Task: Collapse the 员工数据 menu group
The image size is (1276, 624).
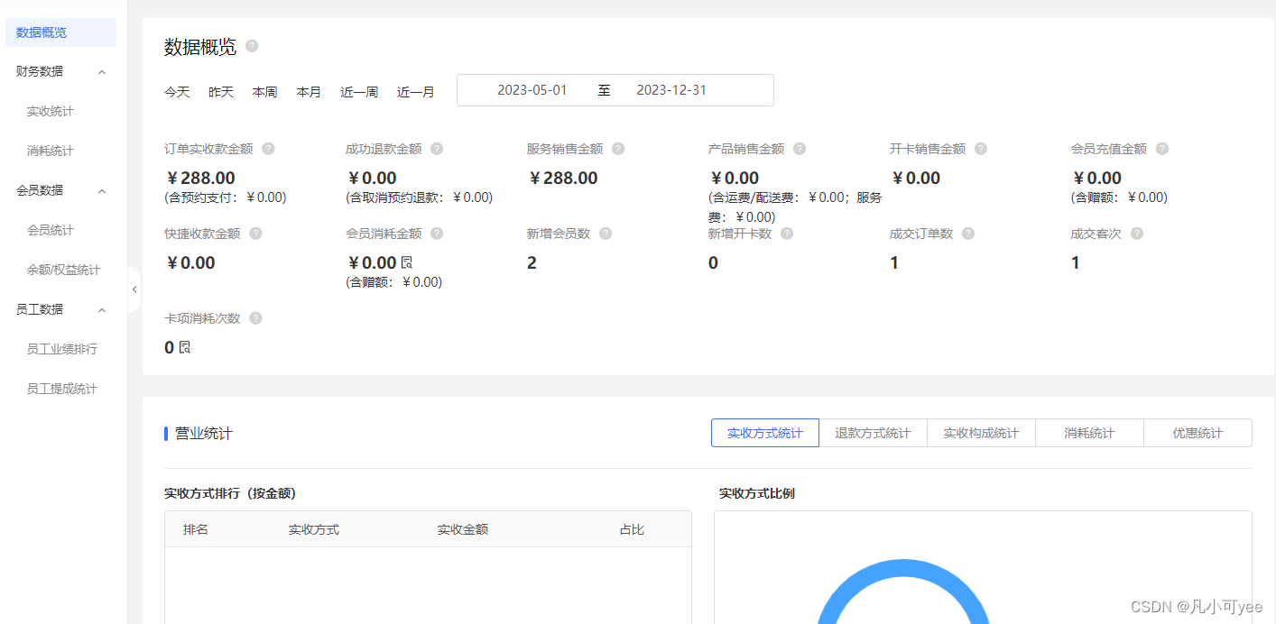Action: click(x=102, y=309)
